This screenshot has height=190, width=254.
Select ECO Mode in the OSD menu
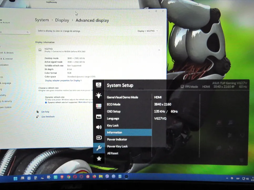coord(114,104)
